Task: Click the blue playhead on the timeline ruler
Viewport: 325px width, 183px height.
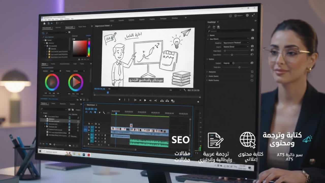Action: (x=116, y=113)
